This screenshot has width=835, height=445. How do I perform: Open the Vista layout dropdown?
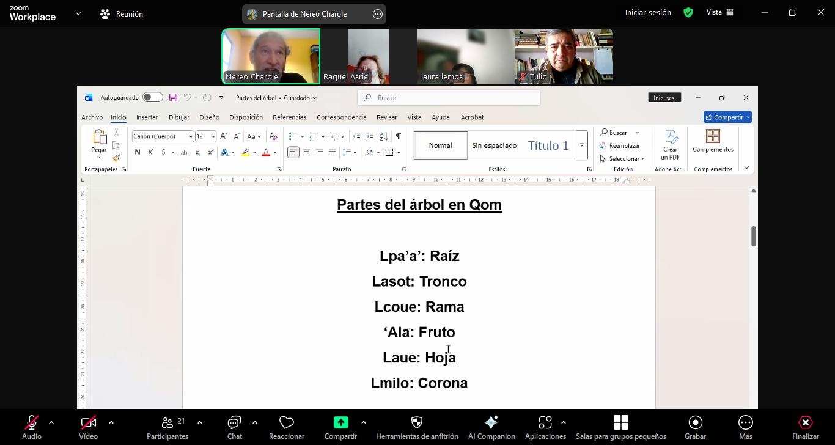(720, 12)
